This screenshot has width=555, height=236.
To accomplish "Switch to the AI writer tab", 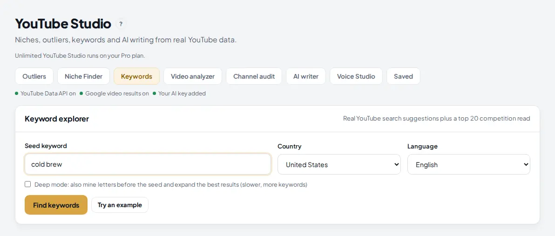I will (306, 76).
